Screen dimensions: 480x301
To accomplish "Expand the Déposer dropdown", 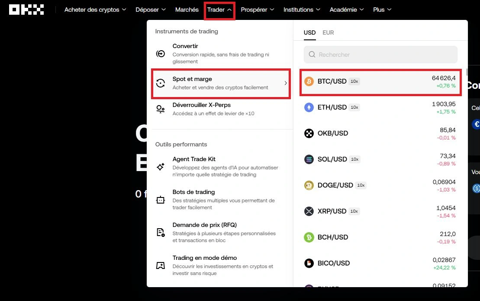I will pos(151,10).
